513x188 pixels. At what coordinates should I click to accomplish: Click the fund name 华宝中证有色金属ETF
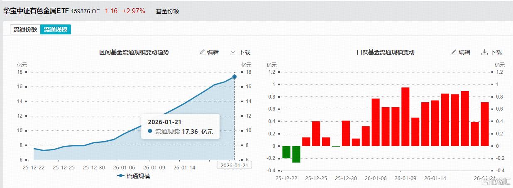point(36,11)
